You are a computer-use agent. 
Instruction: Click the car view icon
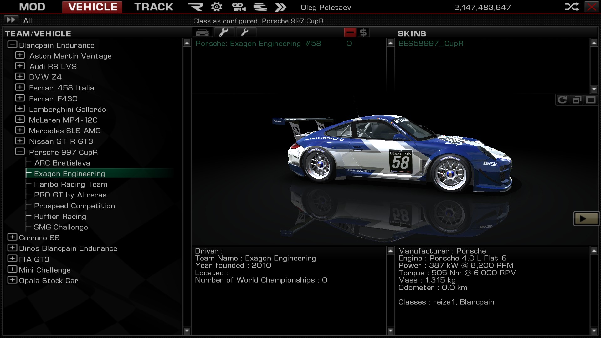click(x=202, y=32)
